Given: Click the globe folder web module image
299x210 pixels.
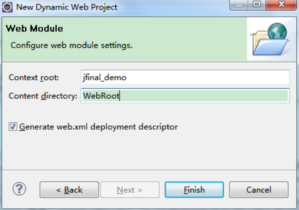Looking at the screenshot, I should click(x=271, y=39).
